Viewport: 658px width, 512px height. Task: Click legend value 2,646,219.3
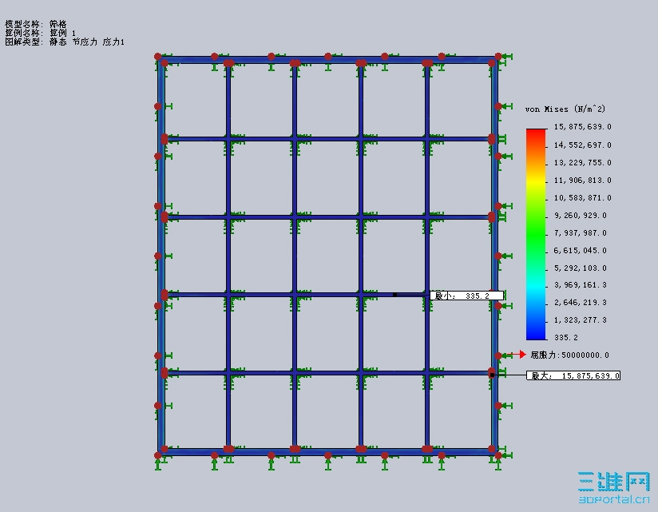coord(581,303)
